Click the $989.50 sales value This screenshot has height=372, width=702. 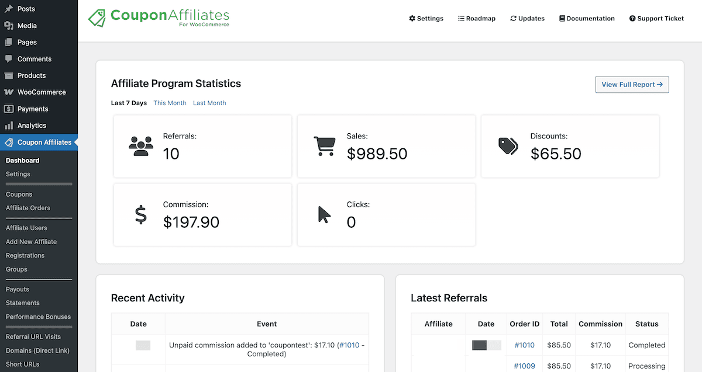point(377,154)
